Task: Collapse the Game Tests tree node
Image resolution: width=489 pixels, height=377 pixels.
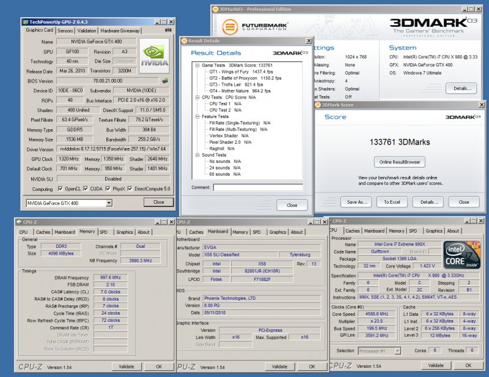Action: [197, 65]
